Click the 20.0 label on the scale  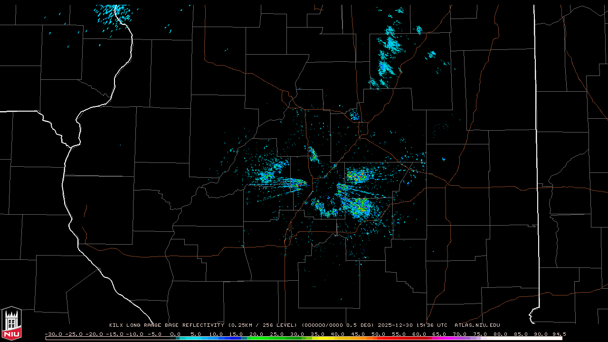256,334
